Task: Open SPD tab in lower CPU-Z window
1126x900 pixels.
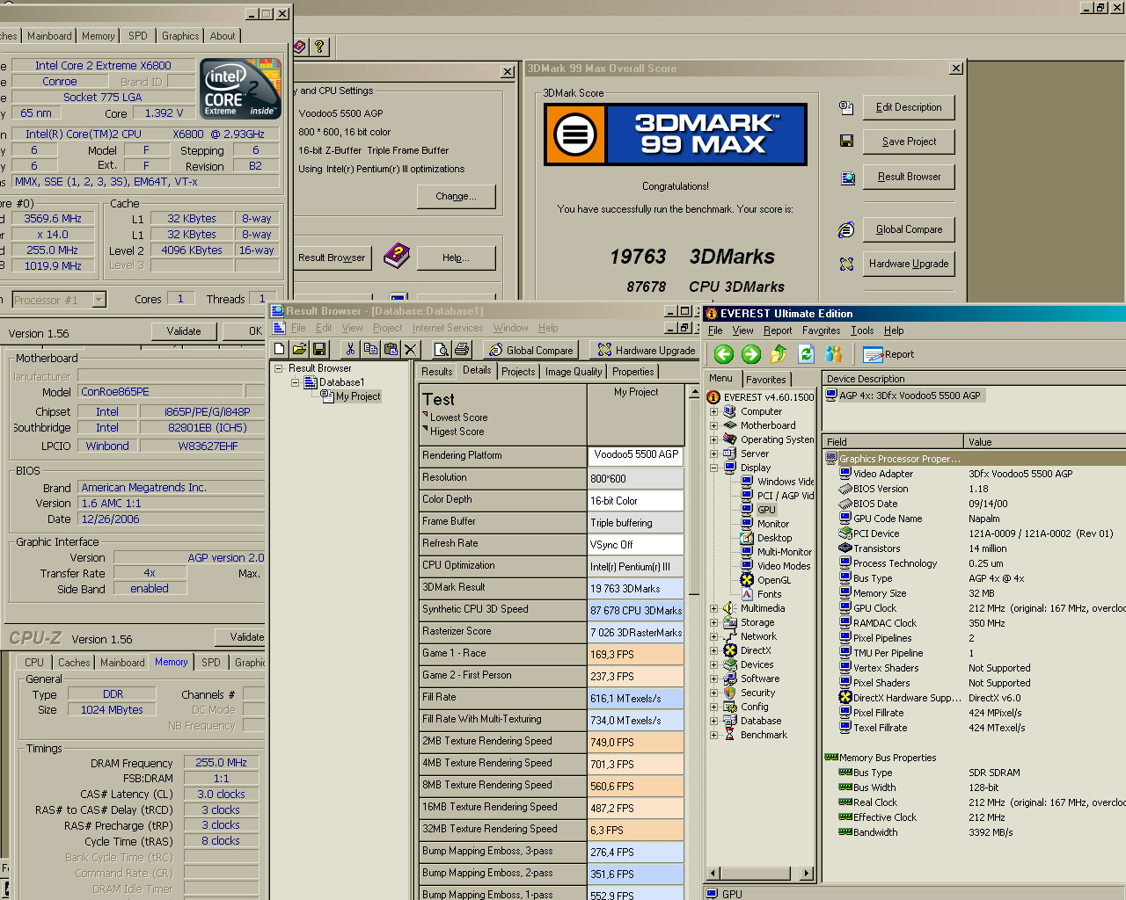Action: pyautogui.click(x=211, y=663)
